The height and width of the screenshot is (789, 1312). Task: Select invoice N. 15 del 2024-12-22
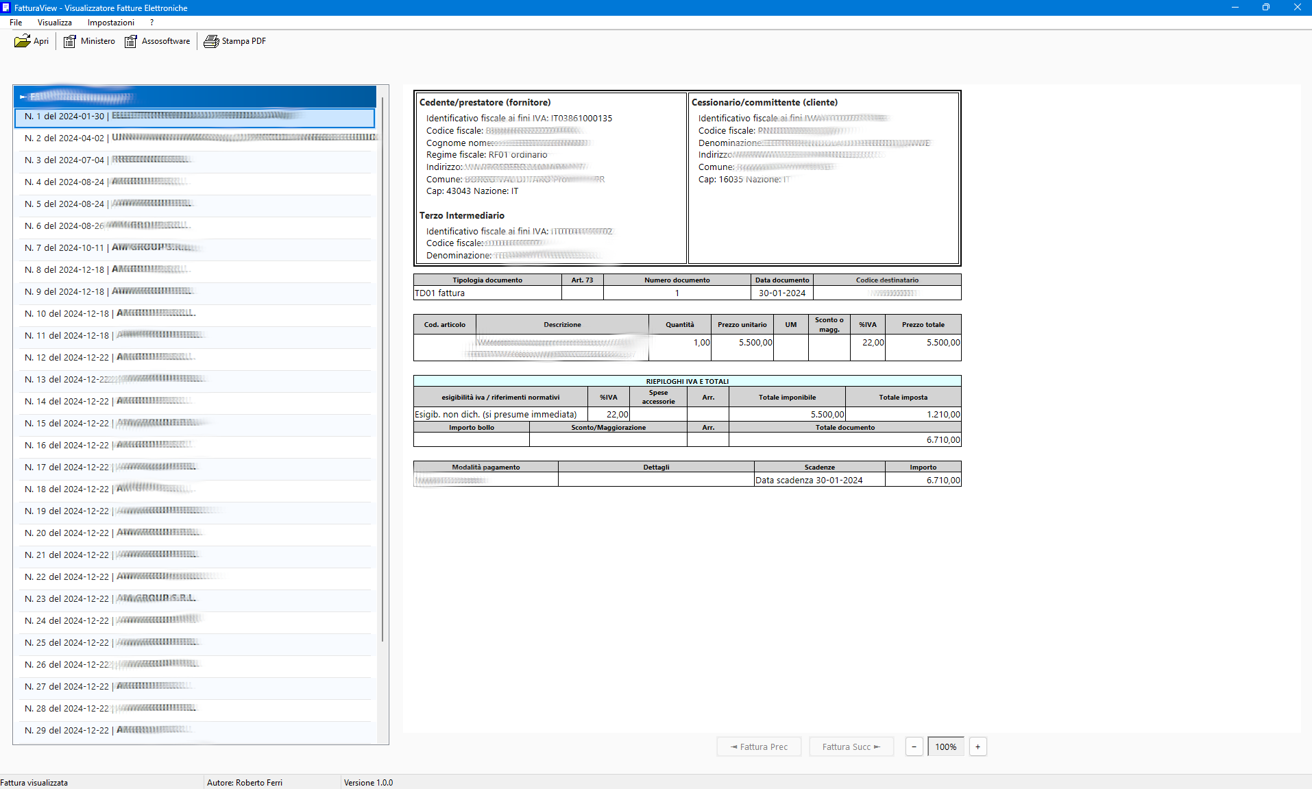(66, 423)
